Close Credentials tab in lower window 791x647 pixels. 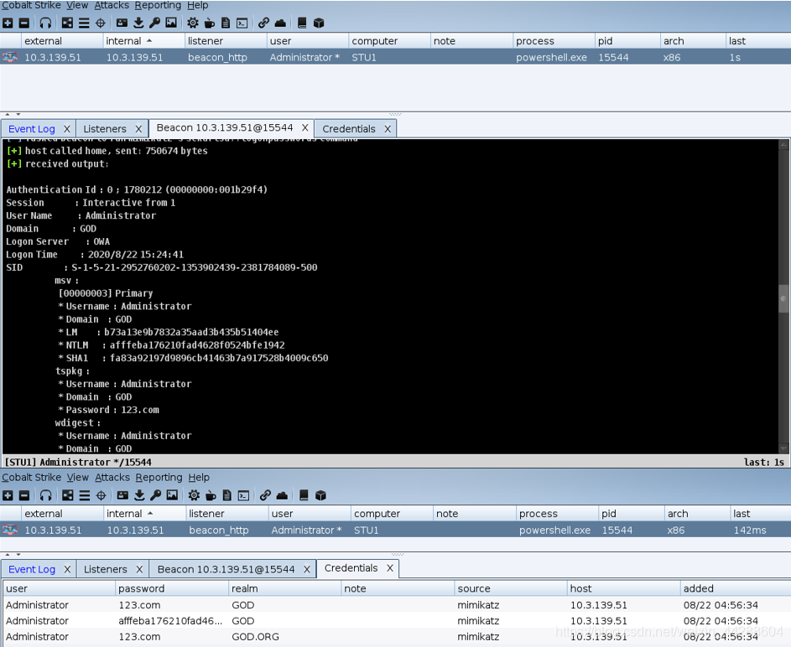point(389,568)
